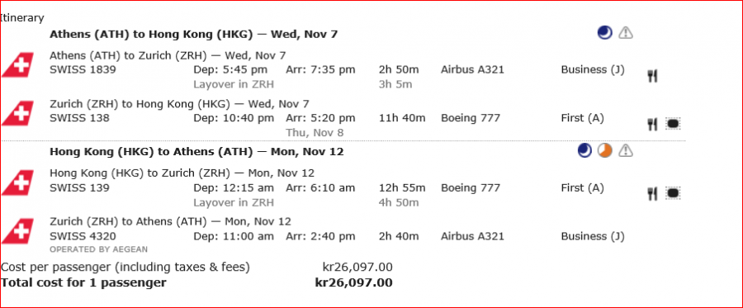Click the SWISS airline logo beside flight 1839
The image size is (743, 308).
[x=17, y=65]
